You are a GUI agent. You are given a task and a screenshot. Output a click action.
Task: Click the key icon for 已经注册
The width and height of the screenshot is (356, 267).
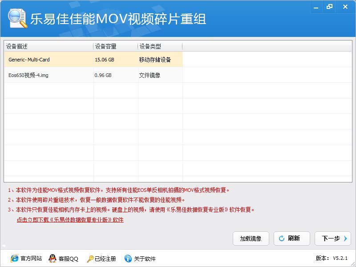[90, 259]
